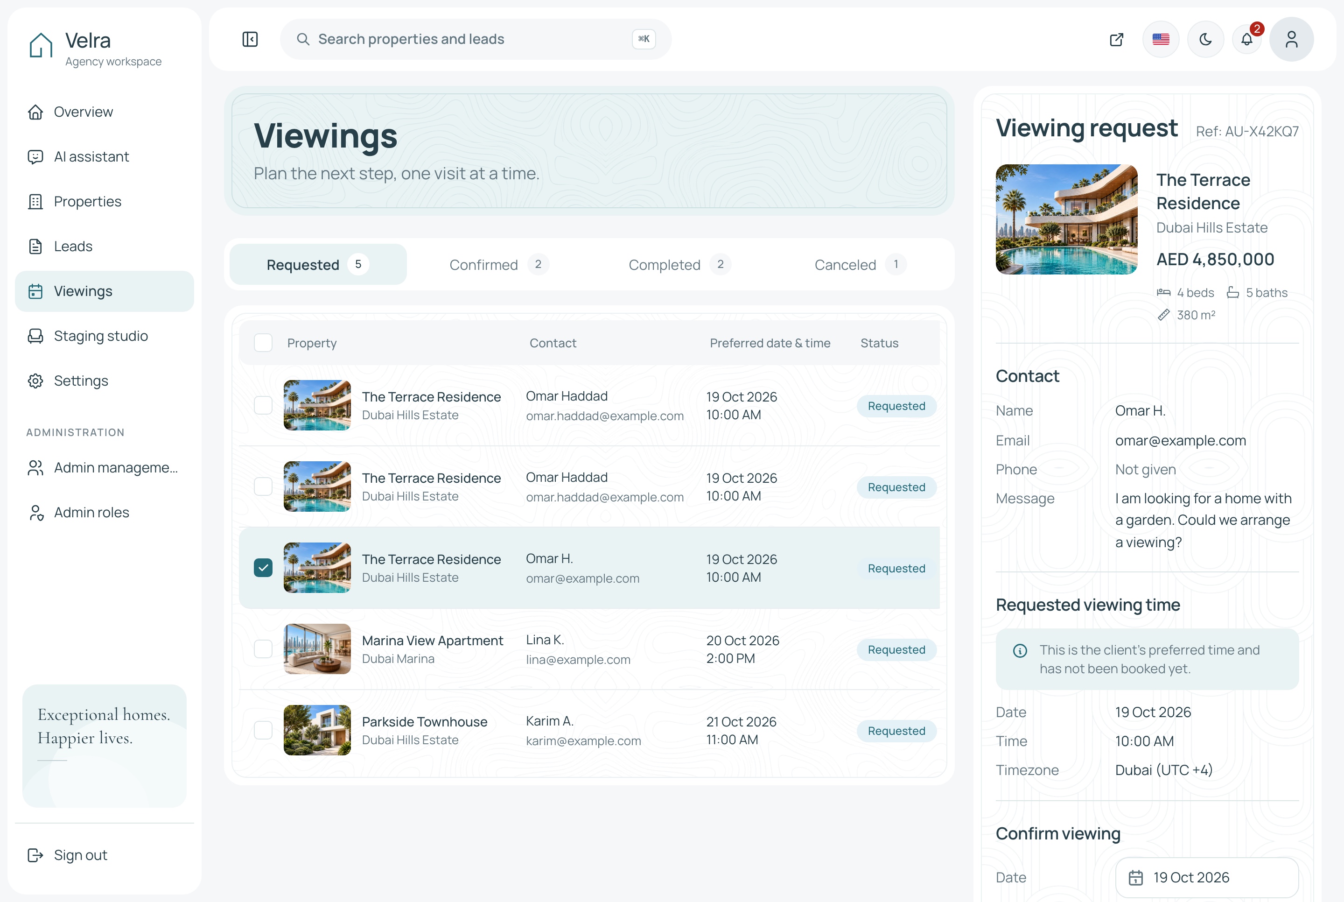This screenshot has height=902, width=1344.
Task: Check the Marina View Apartment row checkbox
Action: [x=263, y=649]
